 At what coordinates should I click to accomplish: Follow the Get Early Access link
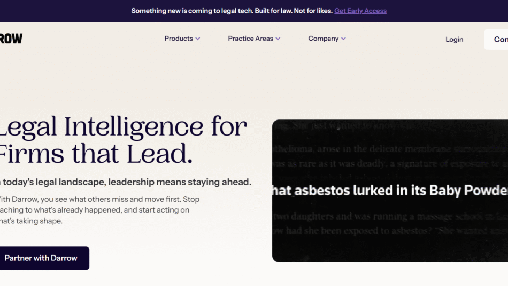point(360,11)
